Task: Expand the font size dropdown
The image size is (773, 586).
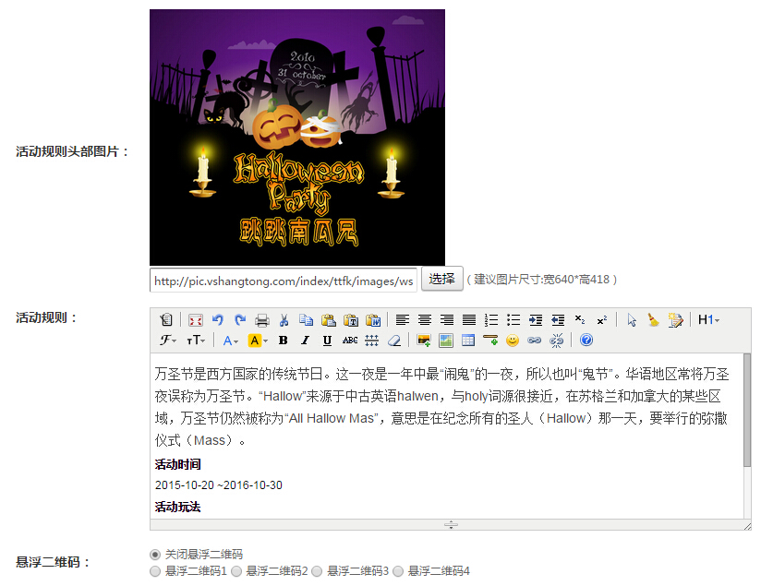Action: [x=196, y=341]
